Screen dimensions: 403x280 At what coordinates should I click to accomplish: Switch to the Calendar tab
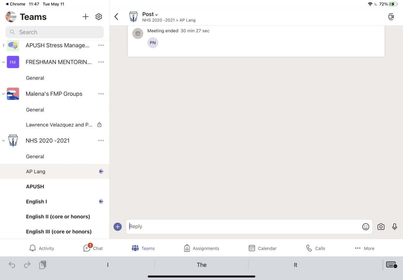(x=263, y=248)
